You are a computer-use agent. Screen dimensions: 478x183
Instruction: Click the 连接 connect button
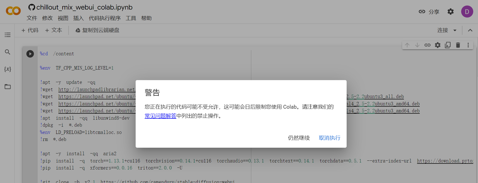pyautogui.click(x=443, y=30)
